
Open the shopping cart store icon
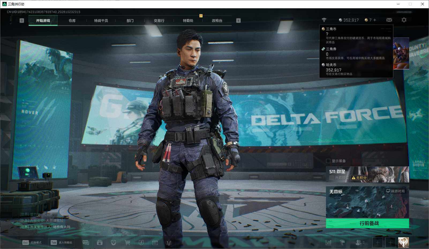pos(127,243)
